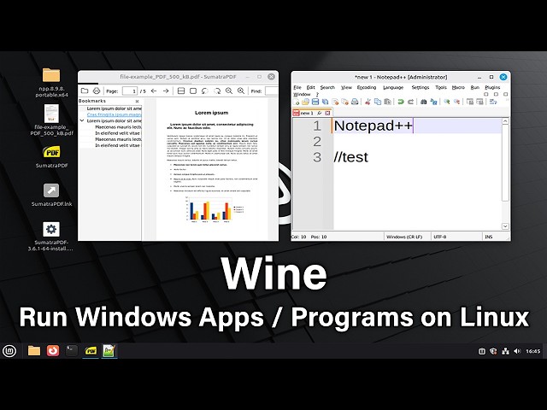Click the //test text on line 3
This screenshot has width=547, height=410.
pos(350,157)
